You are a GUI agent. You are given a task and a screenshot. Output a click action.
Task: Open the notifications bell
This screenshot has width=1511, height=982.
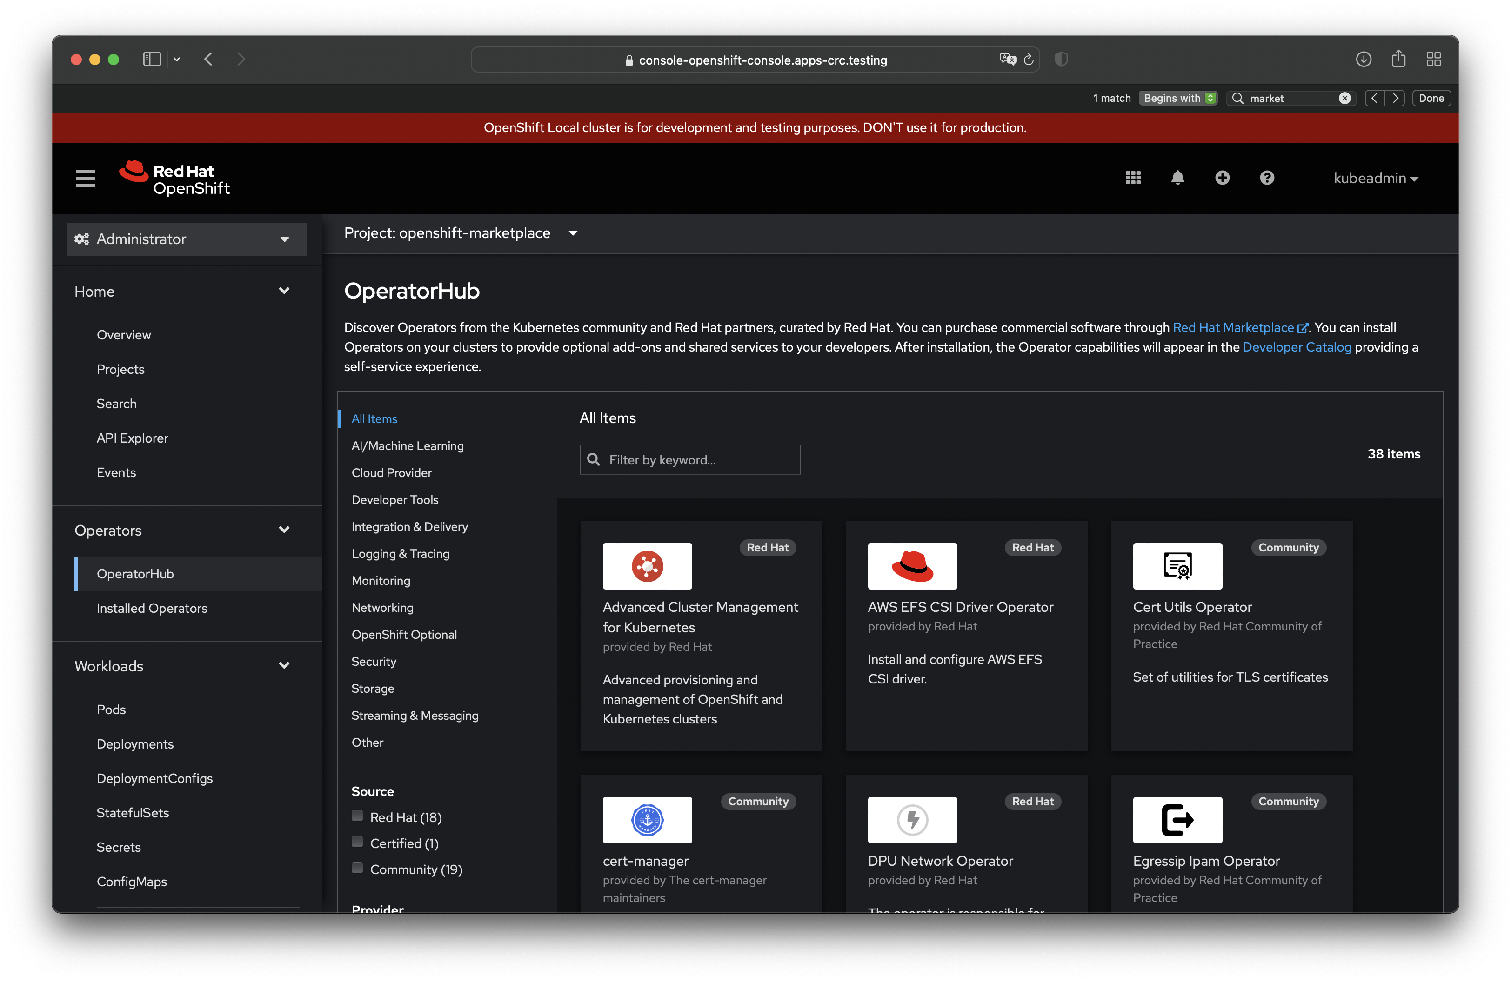pyautogui.click(x=1178, y=178)
